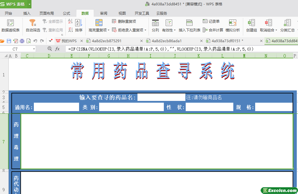
Task: Click the 通用名 value cell
Action: pos(56,107)
